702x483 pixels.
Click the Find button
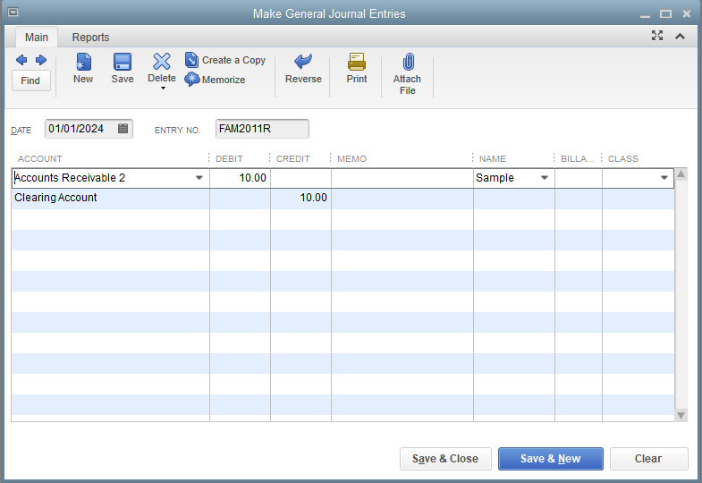[x=30, y=80]
